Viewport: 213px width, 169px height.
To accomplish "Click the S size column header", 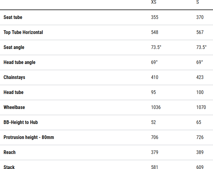I will click(198, 2).
